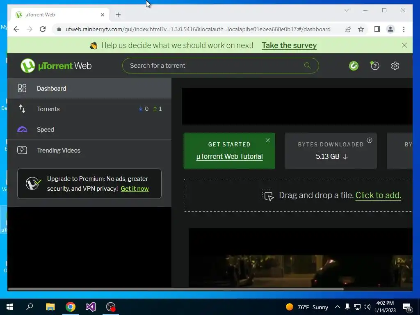Open the µTorrent Web Tutorial link
420x315 pixels.
click(230, 156)
